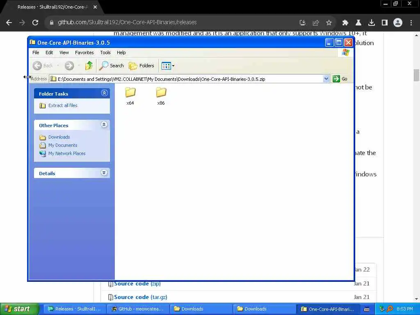
Task: Open My Network Places link
Action: point(67,153)
